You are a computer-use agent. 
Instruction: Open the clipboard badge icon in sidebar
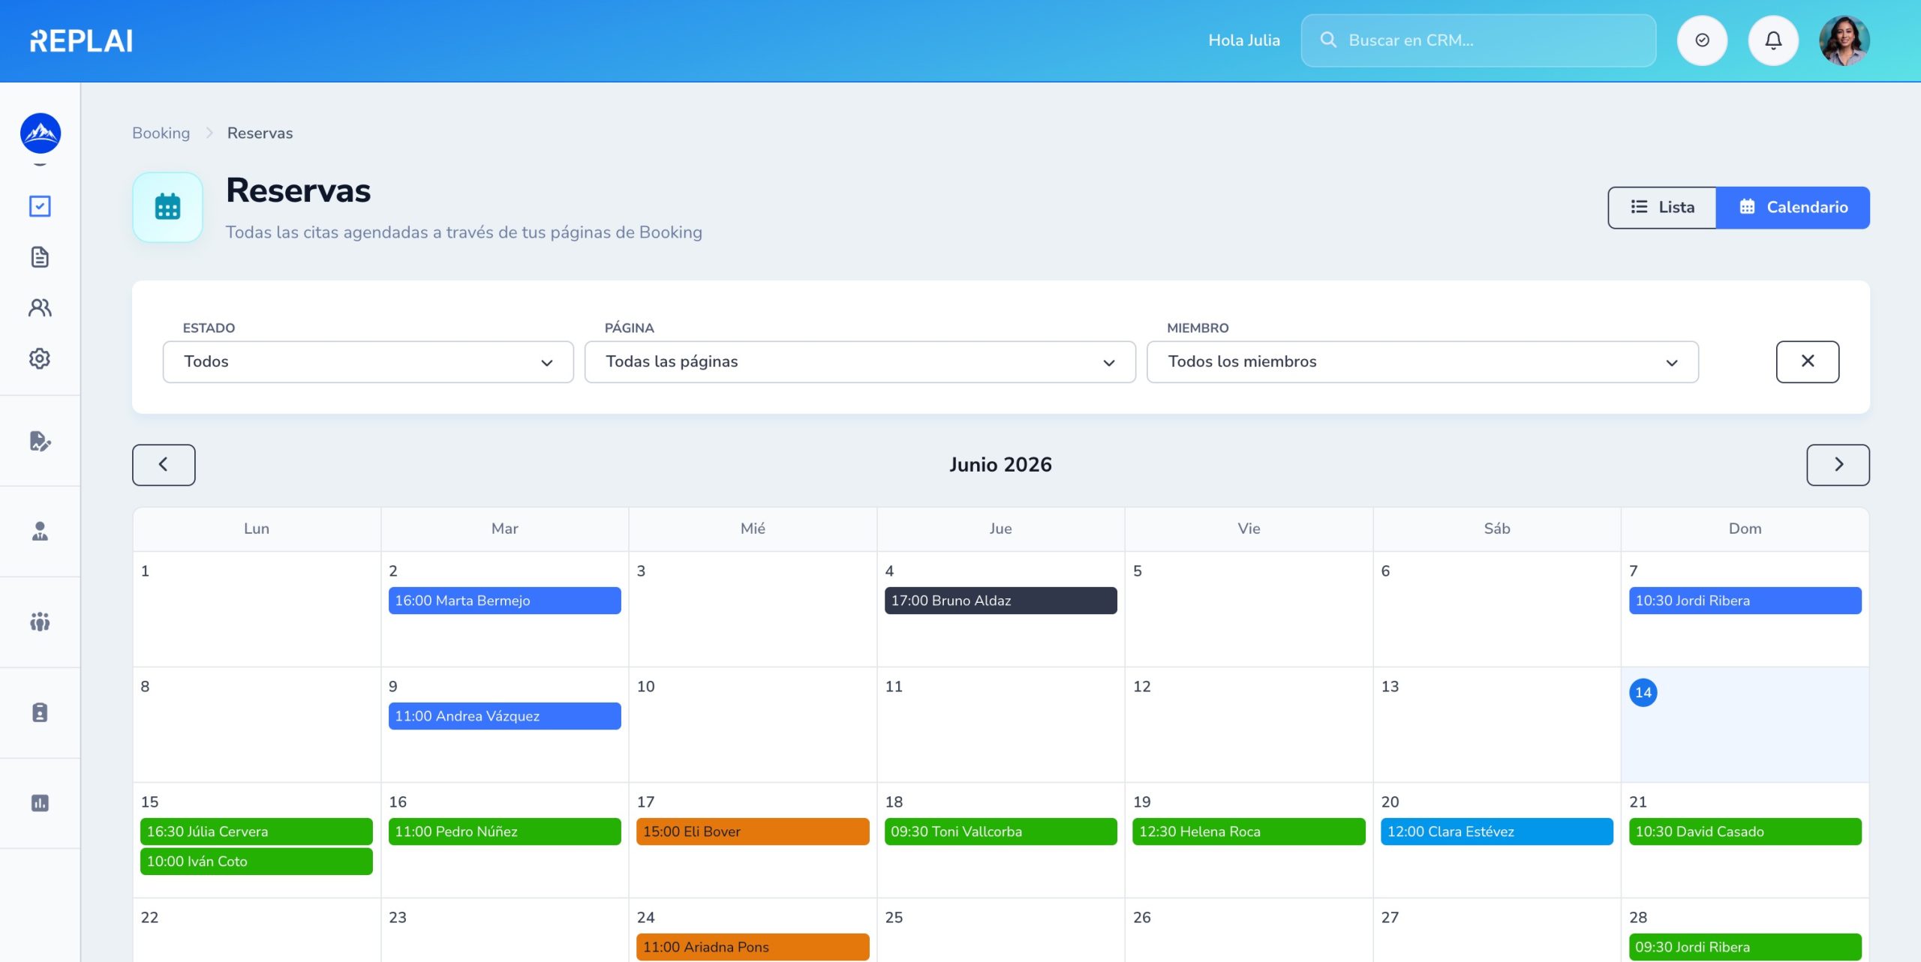coord(40,712)
